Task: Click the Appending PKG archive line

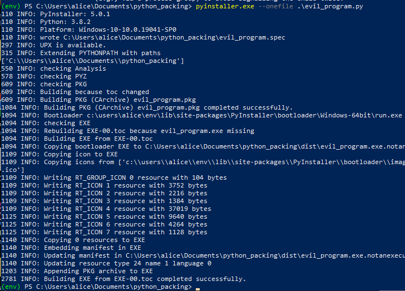Action: coord(77,271)
